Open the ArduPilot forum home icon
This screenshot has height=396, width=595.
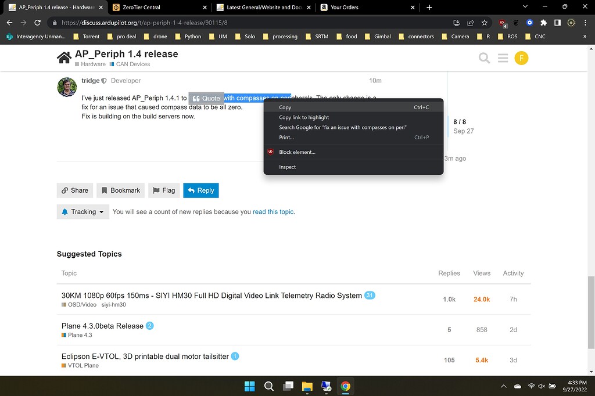pos(64,57)
